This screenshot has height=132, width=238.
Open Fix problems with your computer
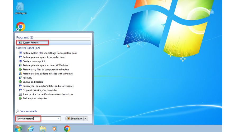pyautogui.click(x=40, y=90)
